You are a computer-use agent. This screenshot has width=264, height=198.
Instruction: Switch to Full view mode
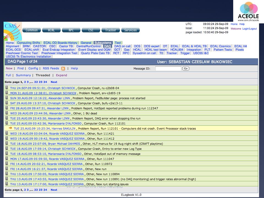coord(9,75)
